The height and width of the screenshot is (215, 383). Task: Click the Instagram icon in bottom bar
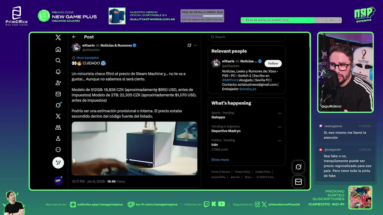pyautogui.click(x=258, y=205)
